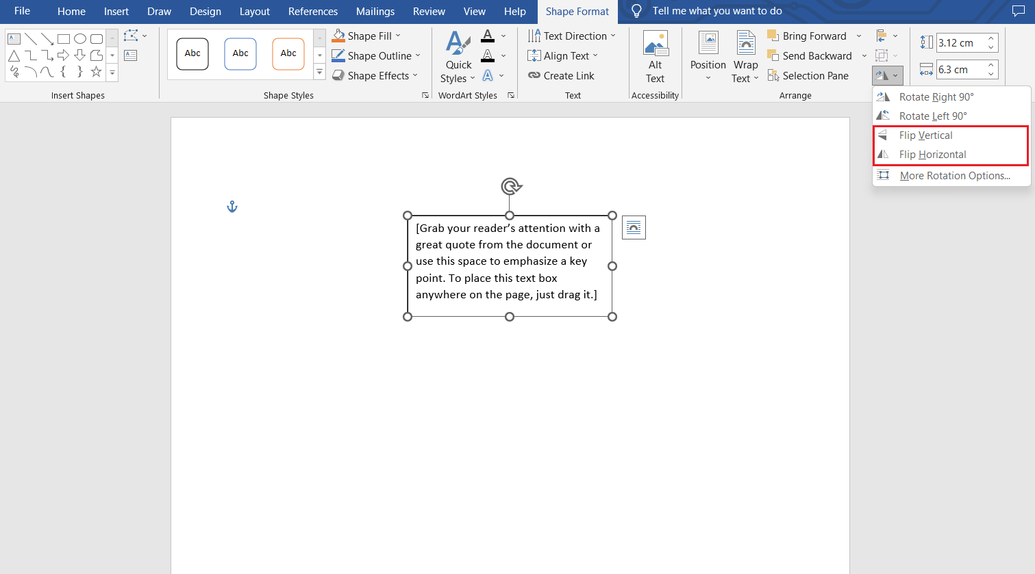1035x574 pixels.
Task: Switch to the Layout ribbon tab
Action: (254, 12)
